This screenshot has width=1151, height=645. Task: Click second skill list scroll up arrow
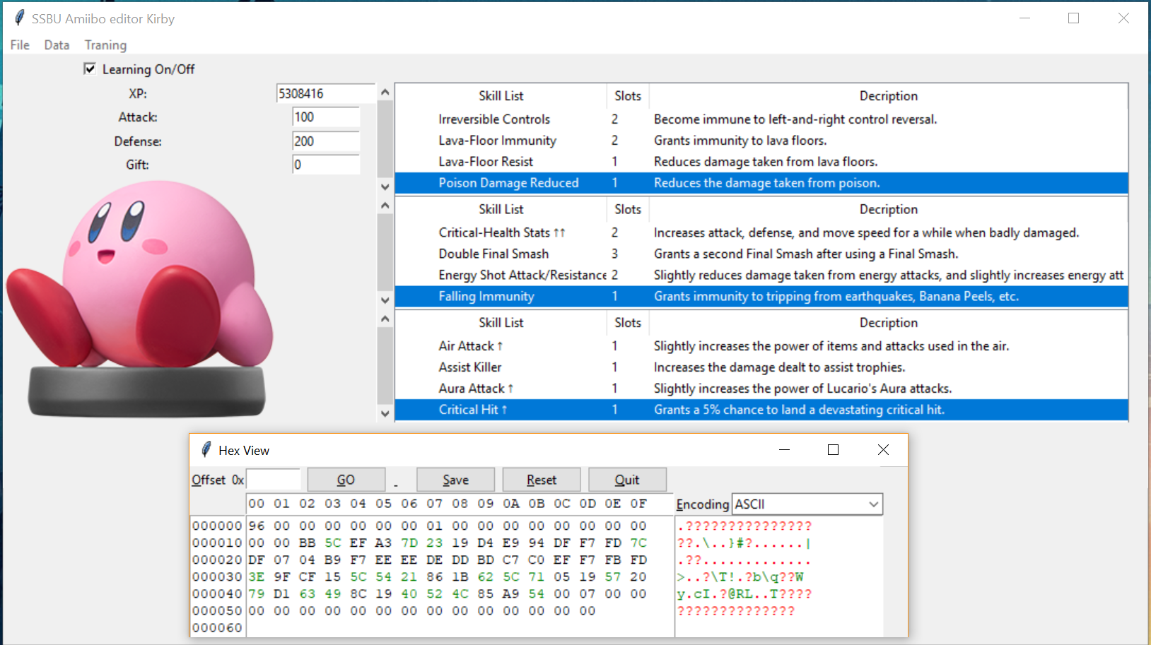(x=385, y=206)
